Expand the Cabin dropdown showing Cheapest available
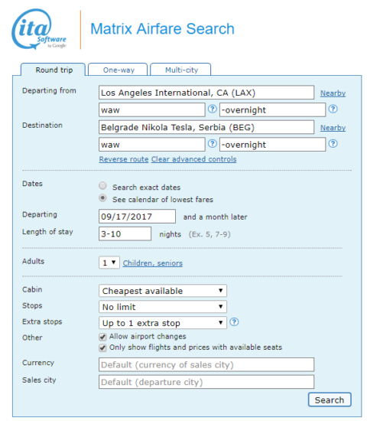Image resolution: width=367 pixels, height=421 pixels. (163, 291)
